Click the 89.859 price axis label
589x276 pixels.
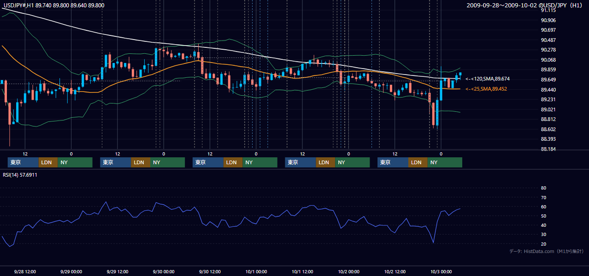coord(548,69)
